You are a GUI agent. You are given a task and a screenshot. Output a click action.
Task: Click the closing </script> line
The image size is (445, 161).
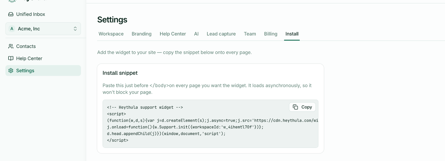[117, 140]
